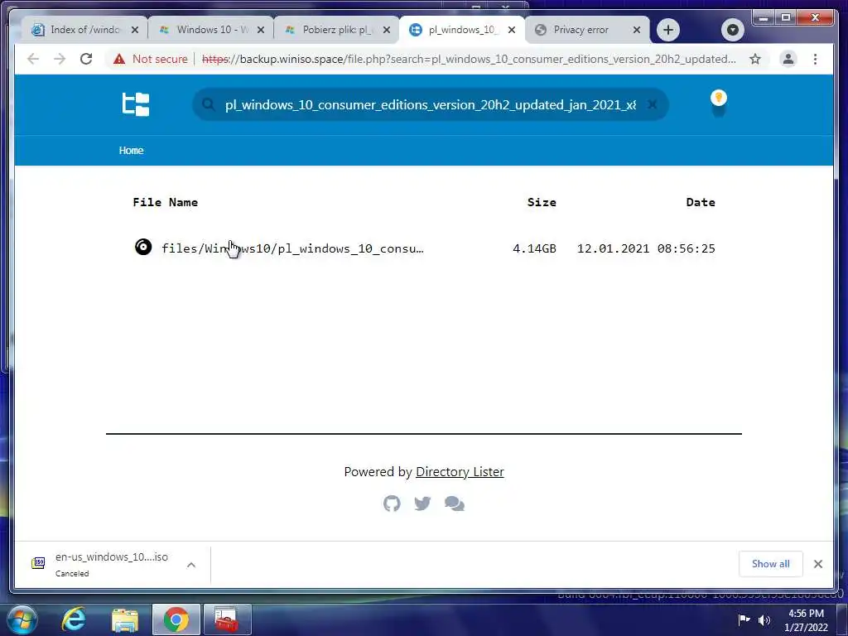This screenshot has height=636, width=848.
Task: Go to Home breadcrumb
Action: (x=132, y=151)
